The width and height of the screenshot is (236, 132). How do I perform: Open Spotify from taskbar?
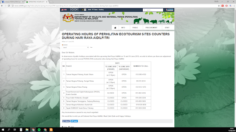click(x=39, y=129)
